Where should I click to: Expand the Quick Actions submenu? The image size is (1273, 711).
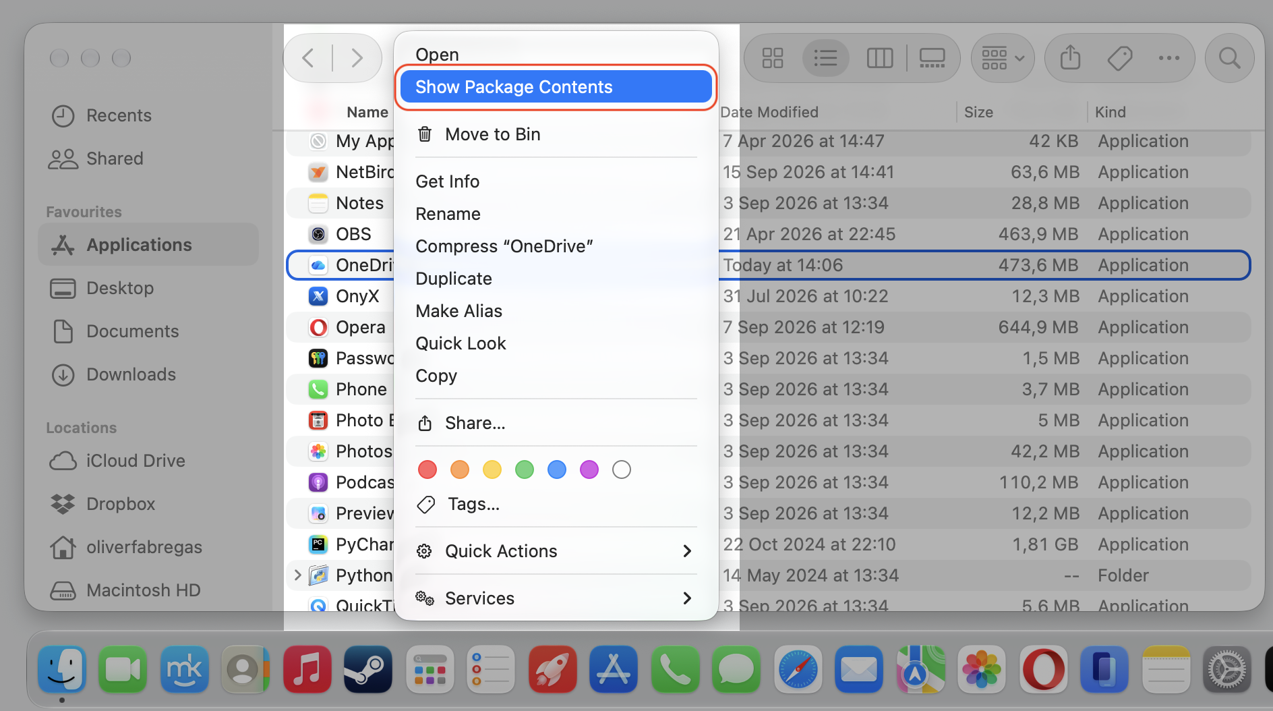pos(556,551)
